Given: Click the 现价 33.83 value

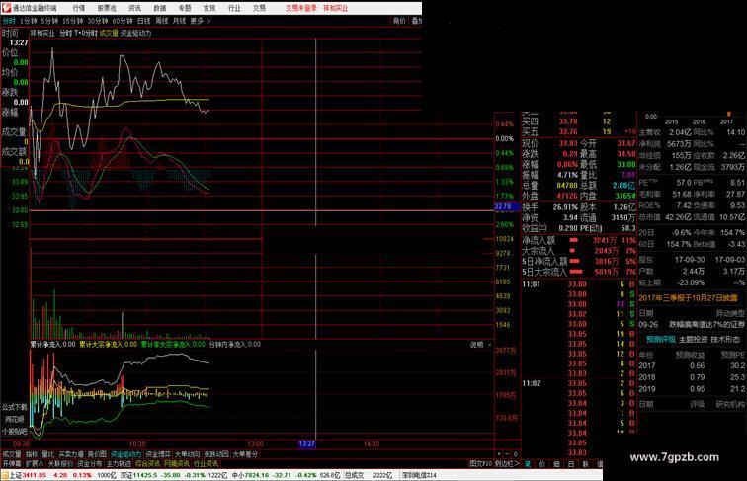Looking at the screenshot, I should click(568, 143).
